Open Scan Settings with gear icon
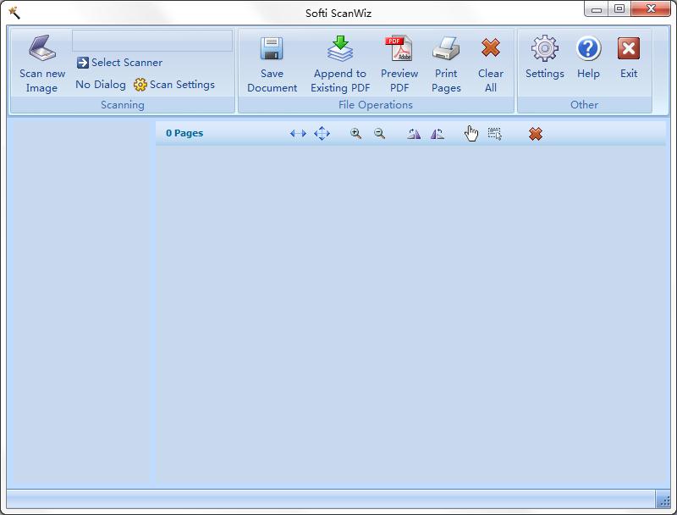677x515 pixels. click(174, 85)
